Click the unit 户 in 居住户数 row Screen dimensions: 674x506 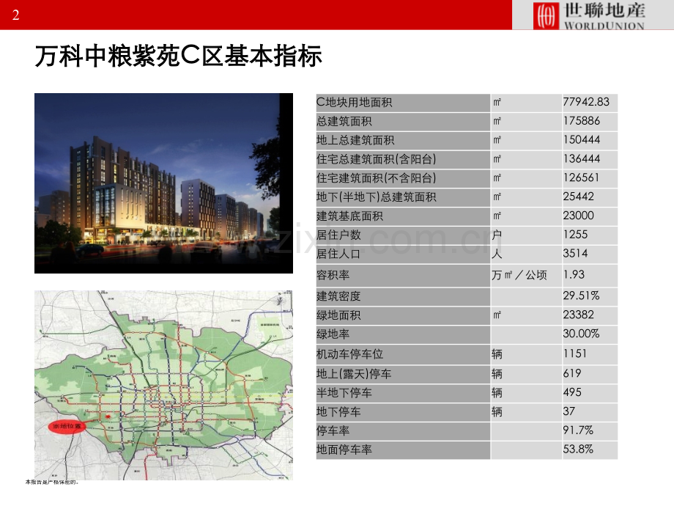[497, 235]
